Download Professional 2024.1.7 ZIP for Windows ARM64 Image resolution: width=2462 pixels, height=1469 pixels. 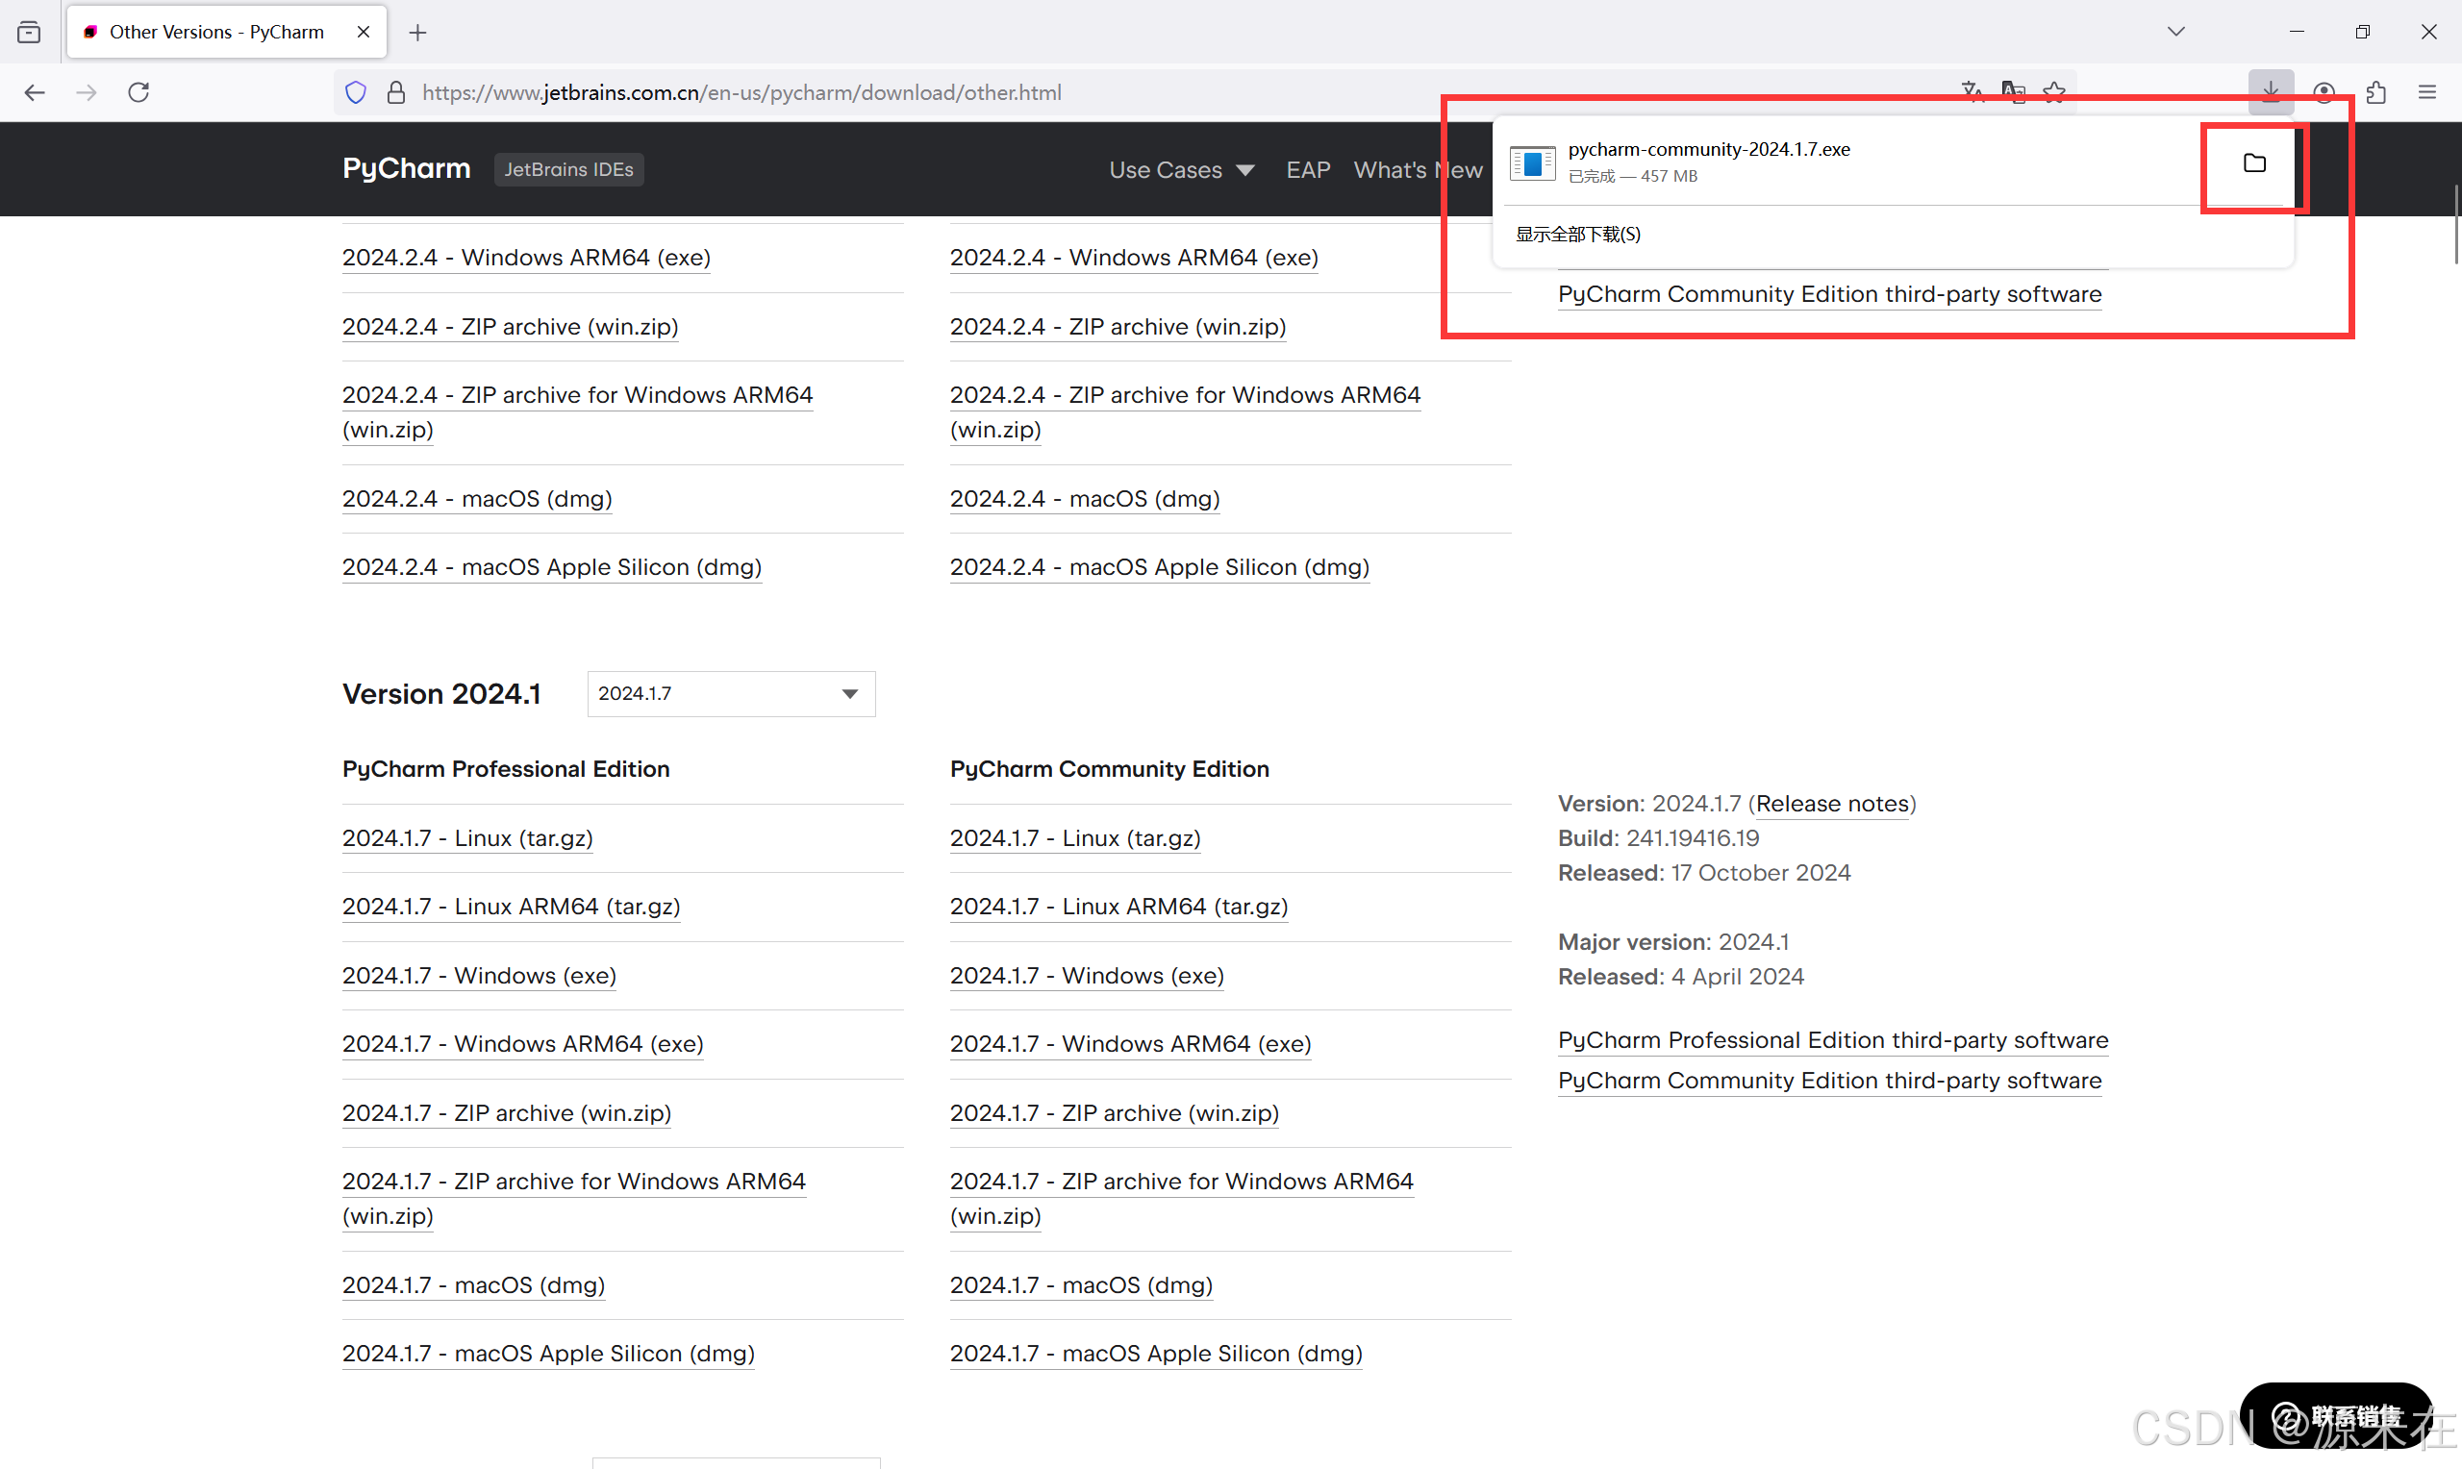pos(574,1198)
